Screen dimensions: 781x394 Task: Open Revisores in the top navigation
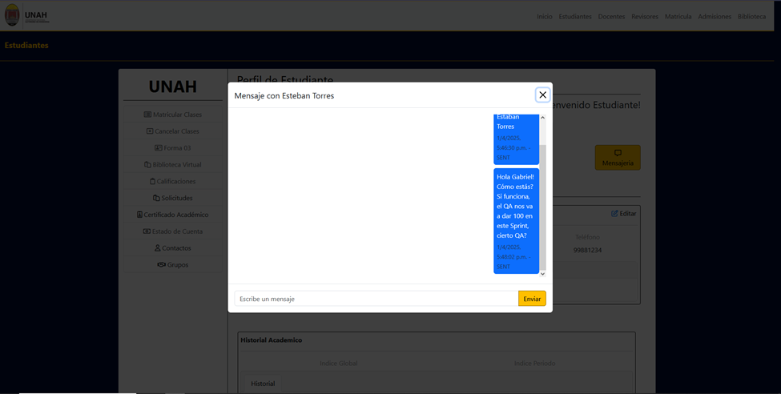pyautogui.click(x=645, y=17)
